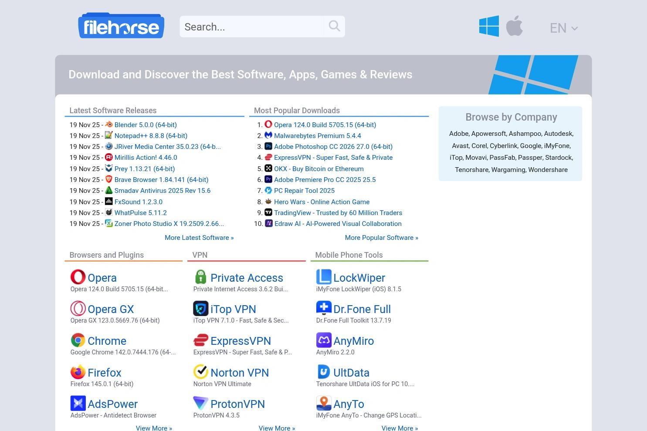Screen dimensions: 647x431
Task: Open the UltData title link
Action: click(x=352, y=373)
